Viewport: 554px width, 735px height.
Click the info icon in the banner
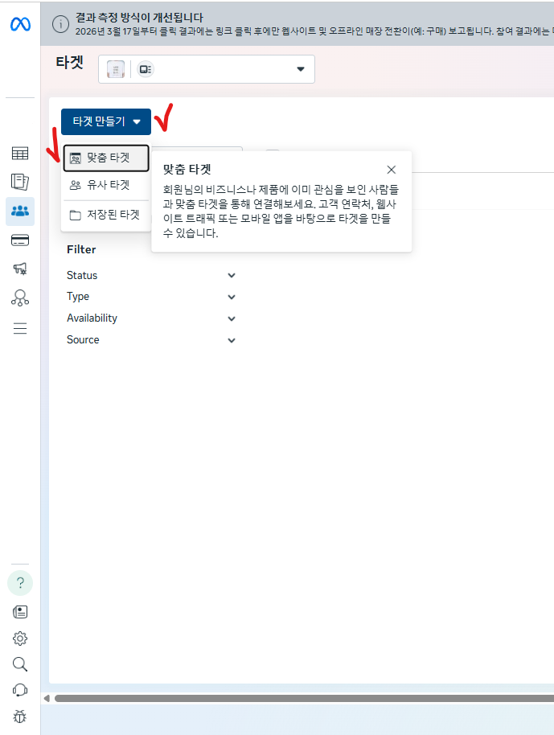[60, 24]
